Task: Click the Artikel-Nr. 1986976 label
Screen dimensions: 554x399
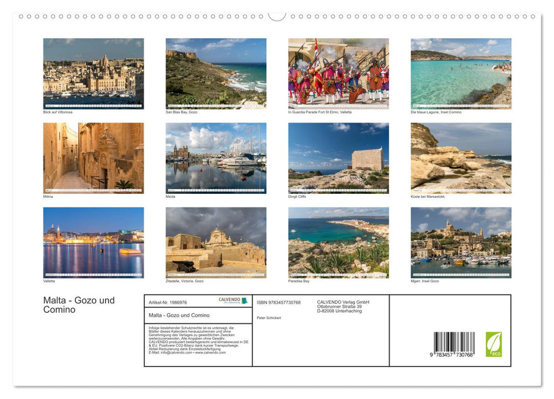Action: pyautogui.click(x=169, y=303)
